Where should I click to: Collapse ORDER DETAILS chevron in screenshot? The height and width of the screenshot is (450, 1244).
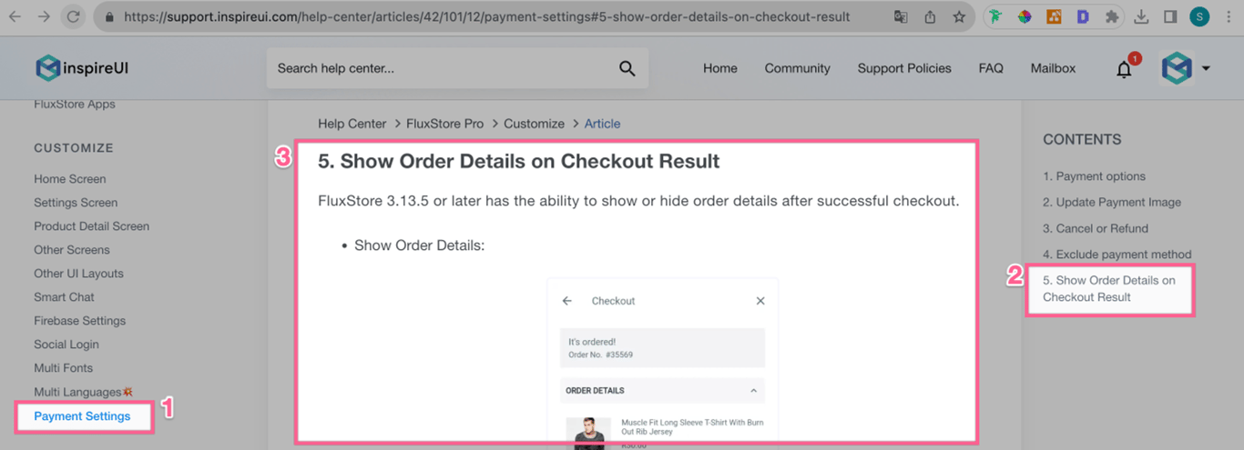tap(753, 391)
